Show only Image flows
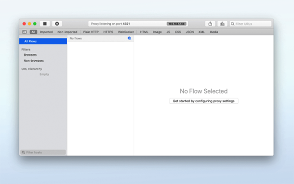294x184 pixels. [x=157, y=32]
